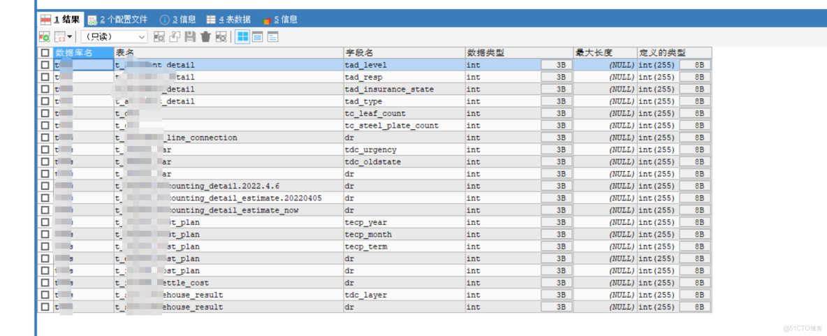Sort by 表名 column header
Screen dimensions: 827x336
pos(228,53)
